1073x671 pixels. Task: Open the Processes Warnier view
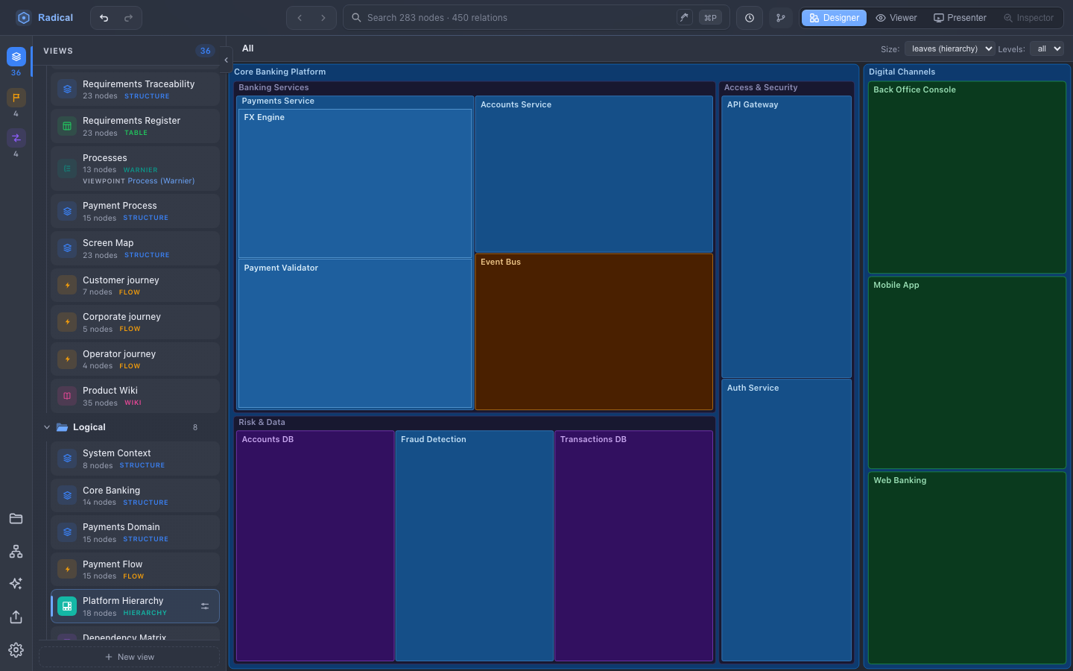point(135,168)
